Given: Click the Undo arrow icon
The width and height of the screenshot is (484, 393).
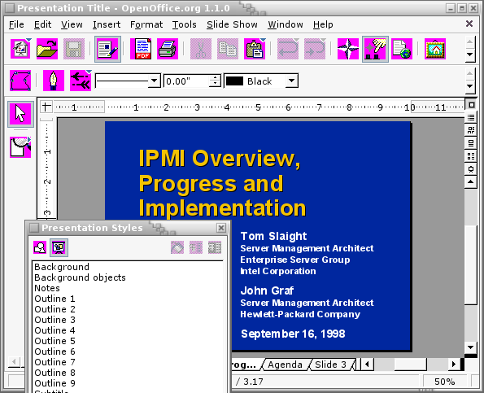Looking at the screenshot, I should [x=288, y=49].
